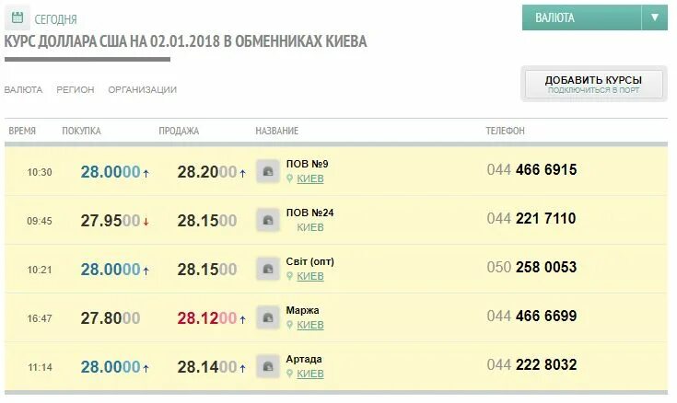Click the calendar icon beside Сегодня
Image resolution: width=677 pixels, height=403 pixels.
(x=18, y=17)
